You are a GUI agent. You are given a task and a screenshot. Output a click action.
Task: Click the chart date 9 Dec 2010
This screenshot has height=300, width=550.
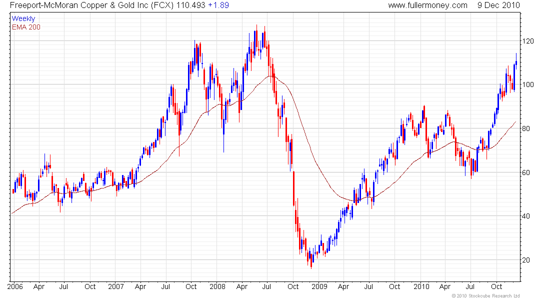(x=498, y=5)
